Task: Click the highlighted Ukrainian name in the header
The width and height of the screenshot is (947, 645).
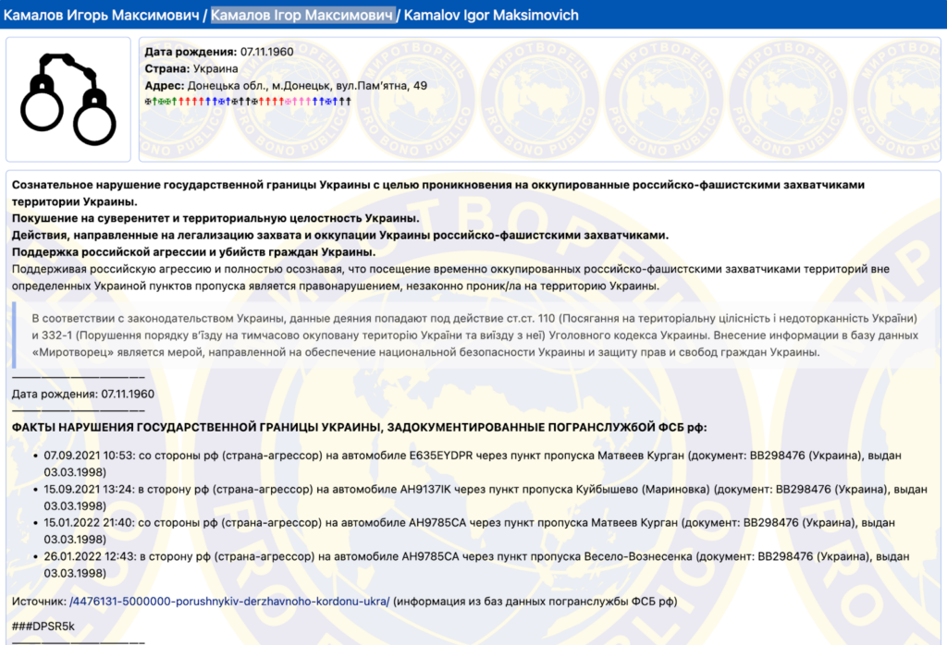Action: (302, 15)
